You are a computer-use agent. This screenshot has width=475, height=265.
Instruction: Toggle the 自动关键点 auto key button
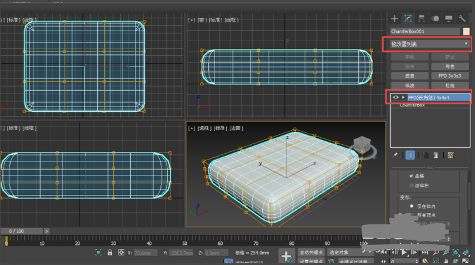[311, 252]
